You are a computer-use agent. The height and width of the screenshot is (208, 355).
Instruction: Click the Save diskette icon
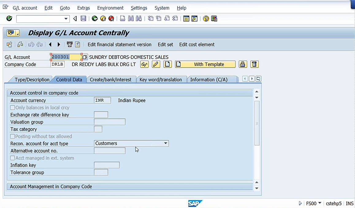[x=83, y=18]
